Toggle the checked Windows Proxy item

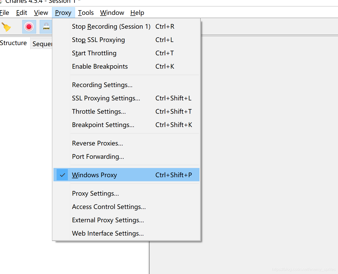coord(126,175)
